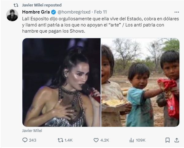Bookmark this tweet
The height and width of the screenshot is (148, 184).
tap(167, 140)
